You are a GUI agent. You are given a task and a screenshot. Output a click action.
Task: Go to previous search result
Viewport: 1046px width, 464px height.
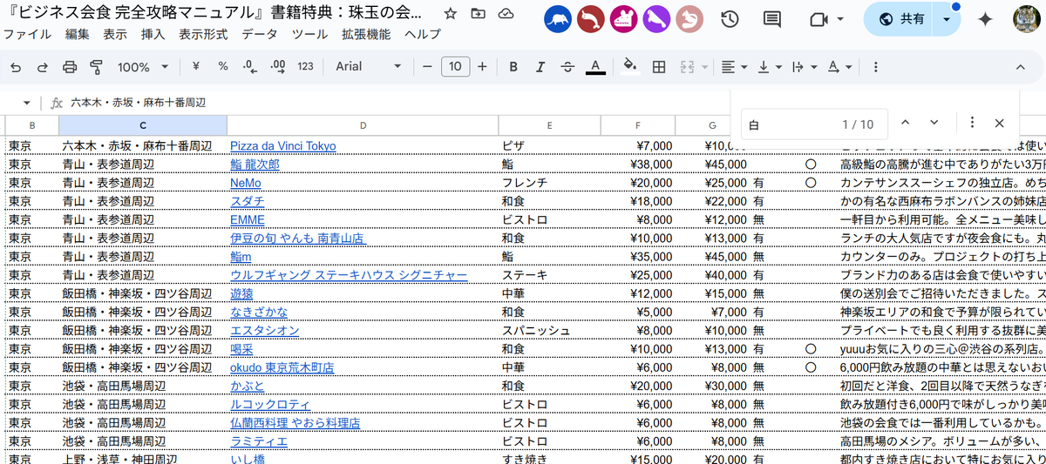[905, 123]
